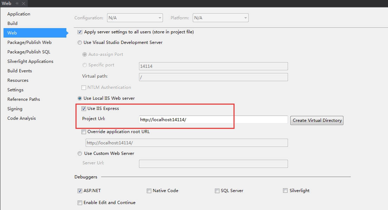Click the Server Url input field
The image size is (388, 210).
coord(213,164)
